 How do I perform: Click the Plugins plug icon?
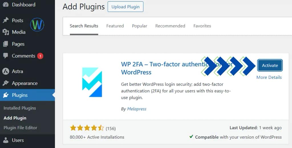coord(6,95)
